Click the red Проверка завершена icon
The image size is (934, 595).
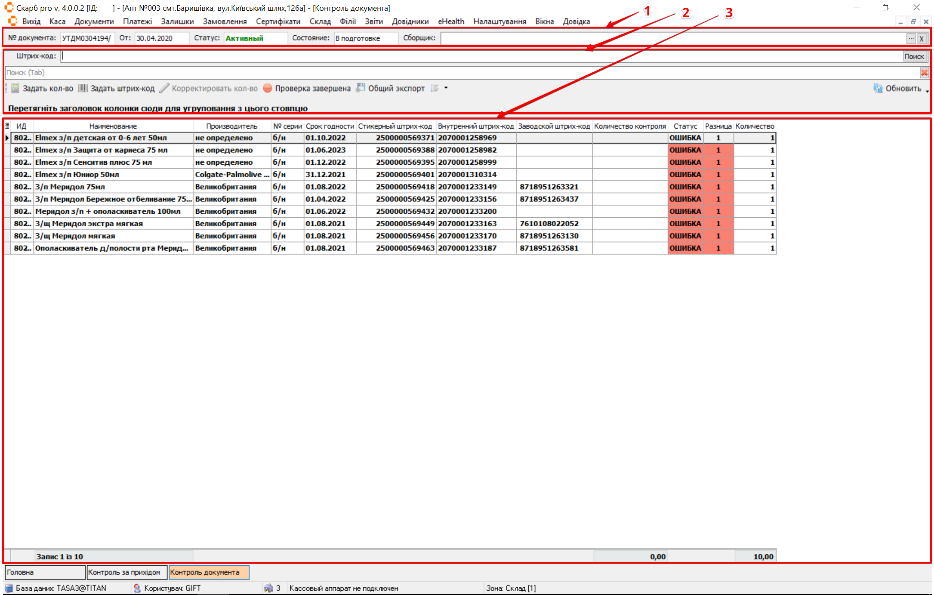pos(268,88)
